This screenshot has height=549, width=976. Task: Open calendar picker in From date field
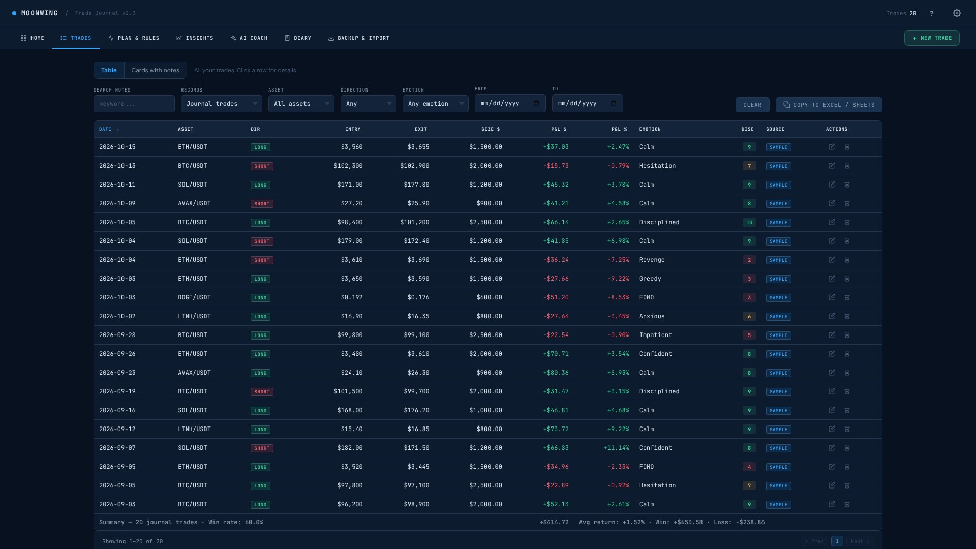coord(536,103)
